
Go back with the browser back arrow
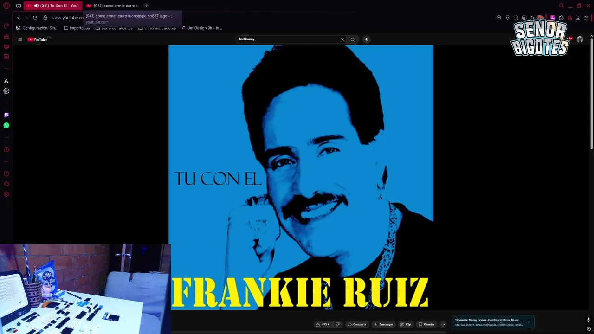coord(19,18)
